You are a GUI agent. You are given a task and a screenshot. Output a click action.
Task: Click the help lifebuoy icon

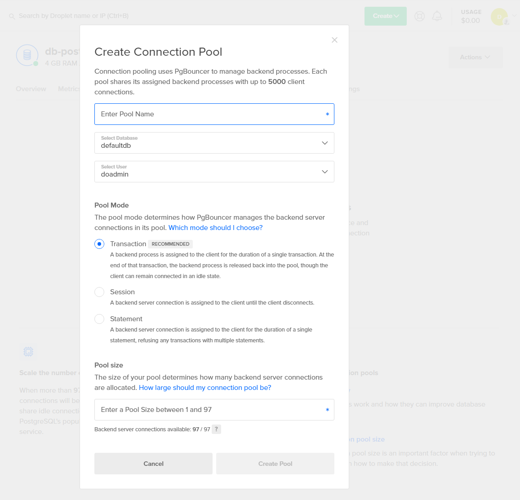click(419, 16)
